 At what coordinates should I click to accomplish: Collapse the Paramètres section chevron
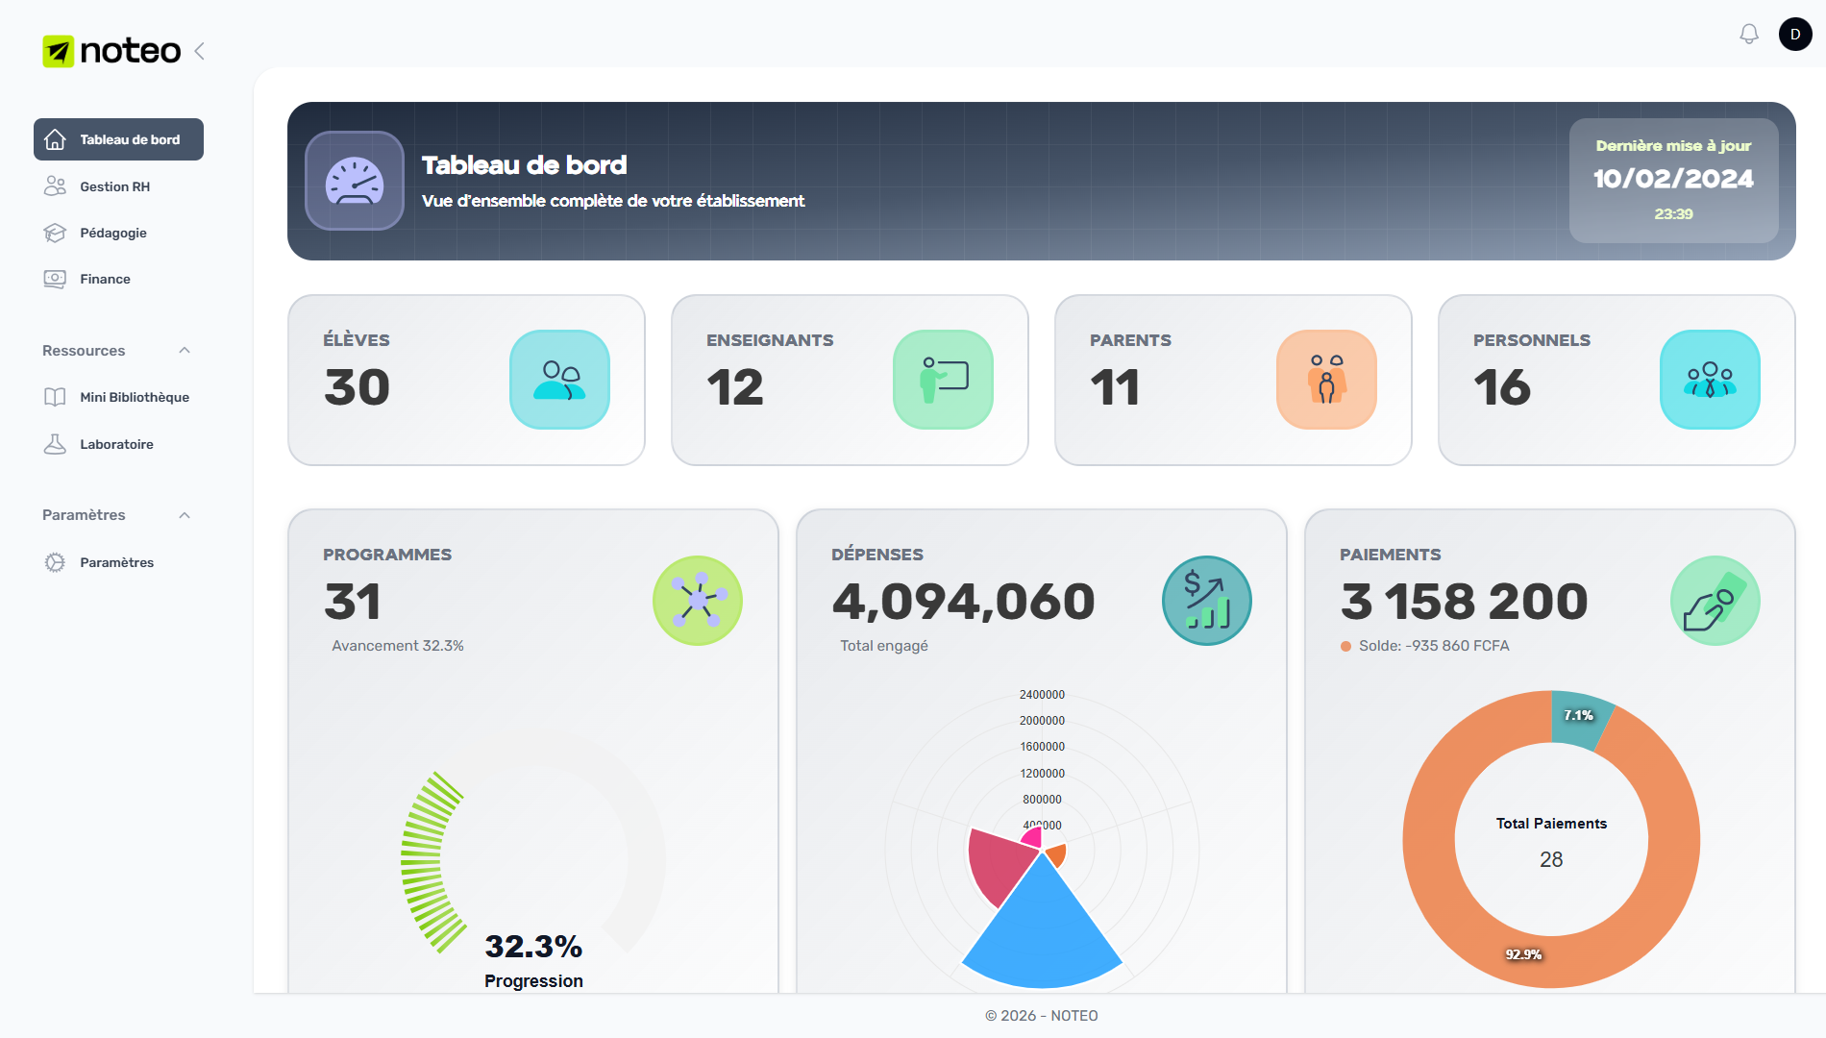tap(185, 515)
